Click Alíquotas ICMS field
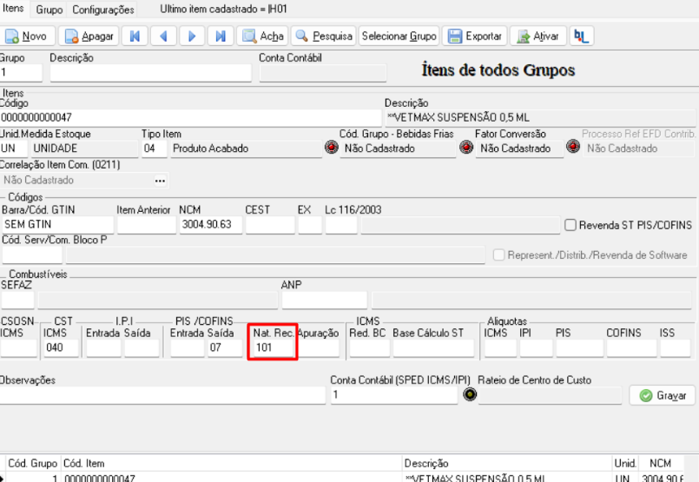Screen dimensions: 699x482 pos(500,348)
